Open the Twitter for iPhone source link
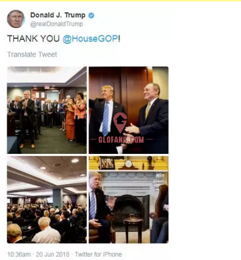The width and height of the screenshot is (241, 260). (x=98, y=254)
